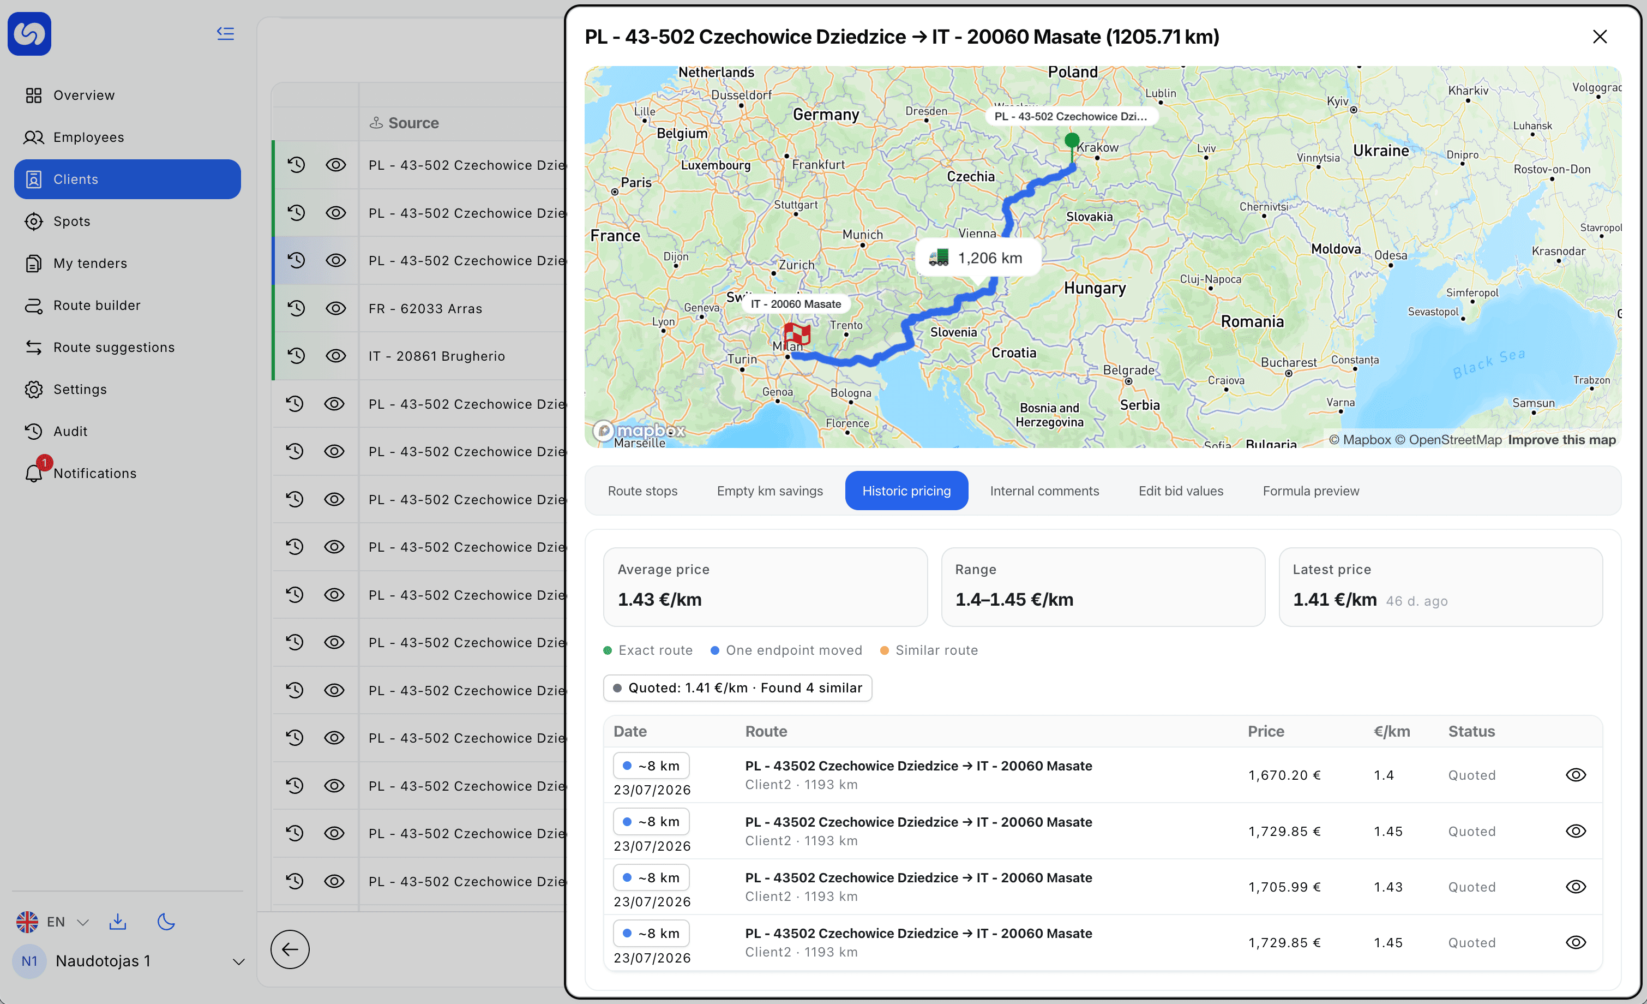This screenshot has width=1647, height=1004.
Task: Click the Latest price 1.41 €/km card
Action: pos(1440,587)
